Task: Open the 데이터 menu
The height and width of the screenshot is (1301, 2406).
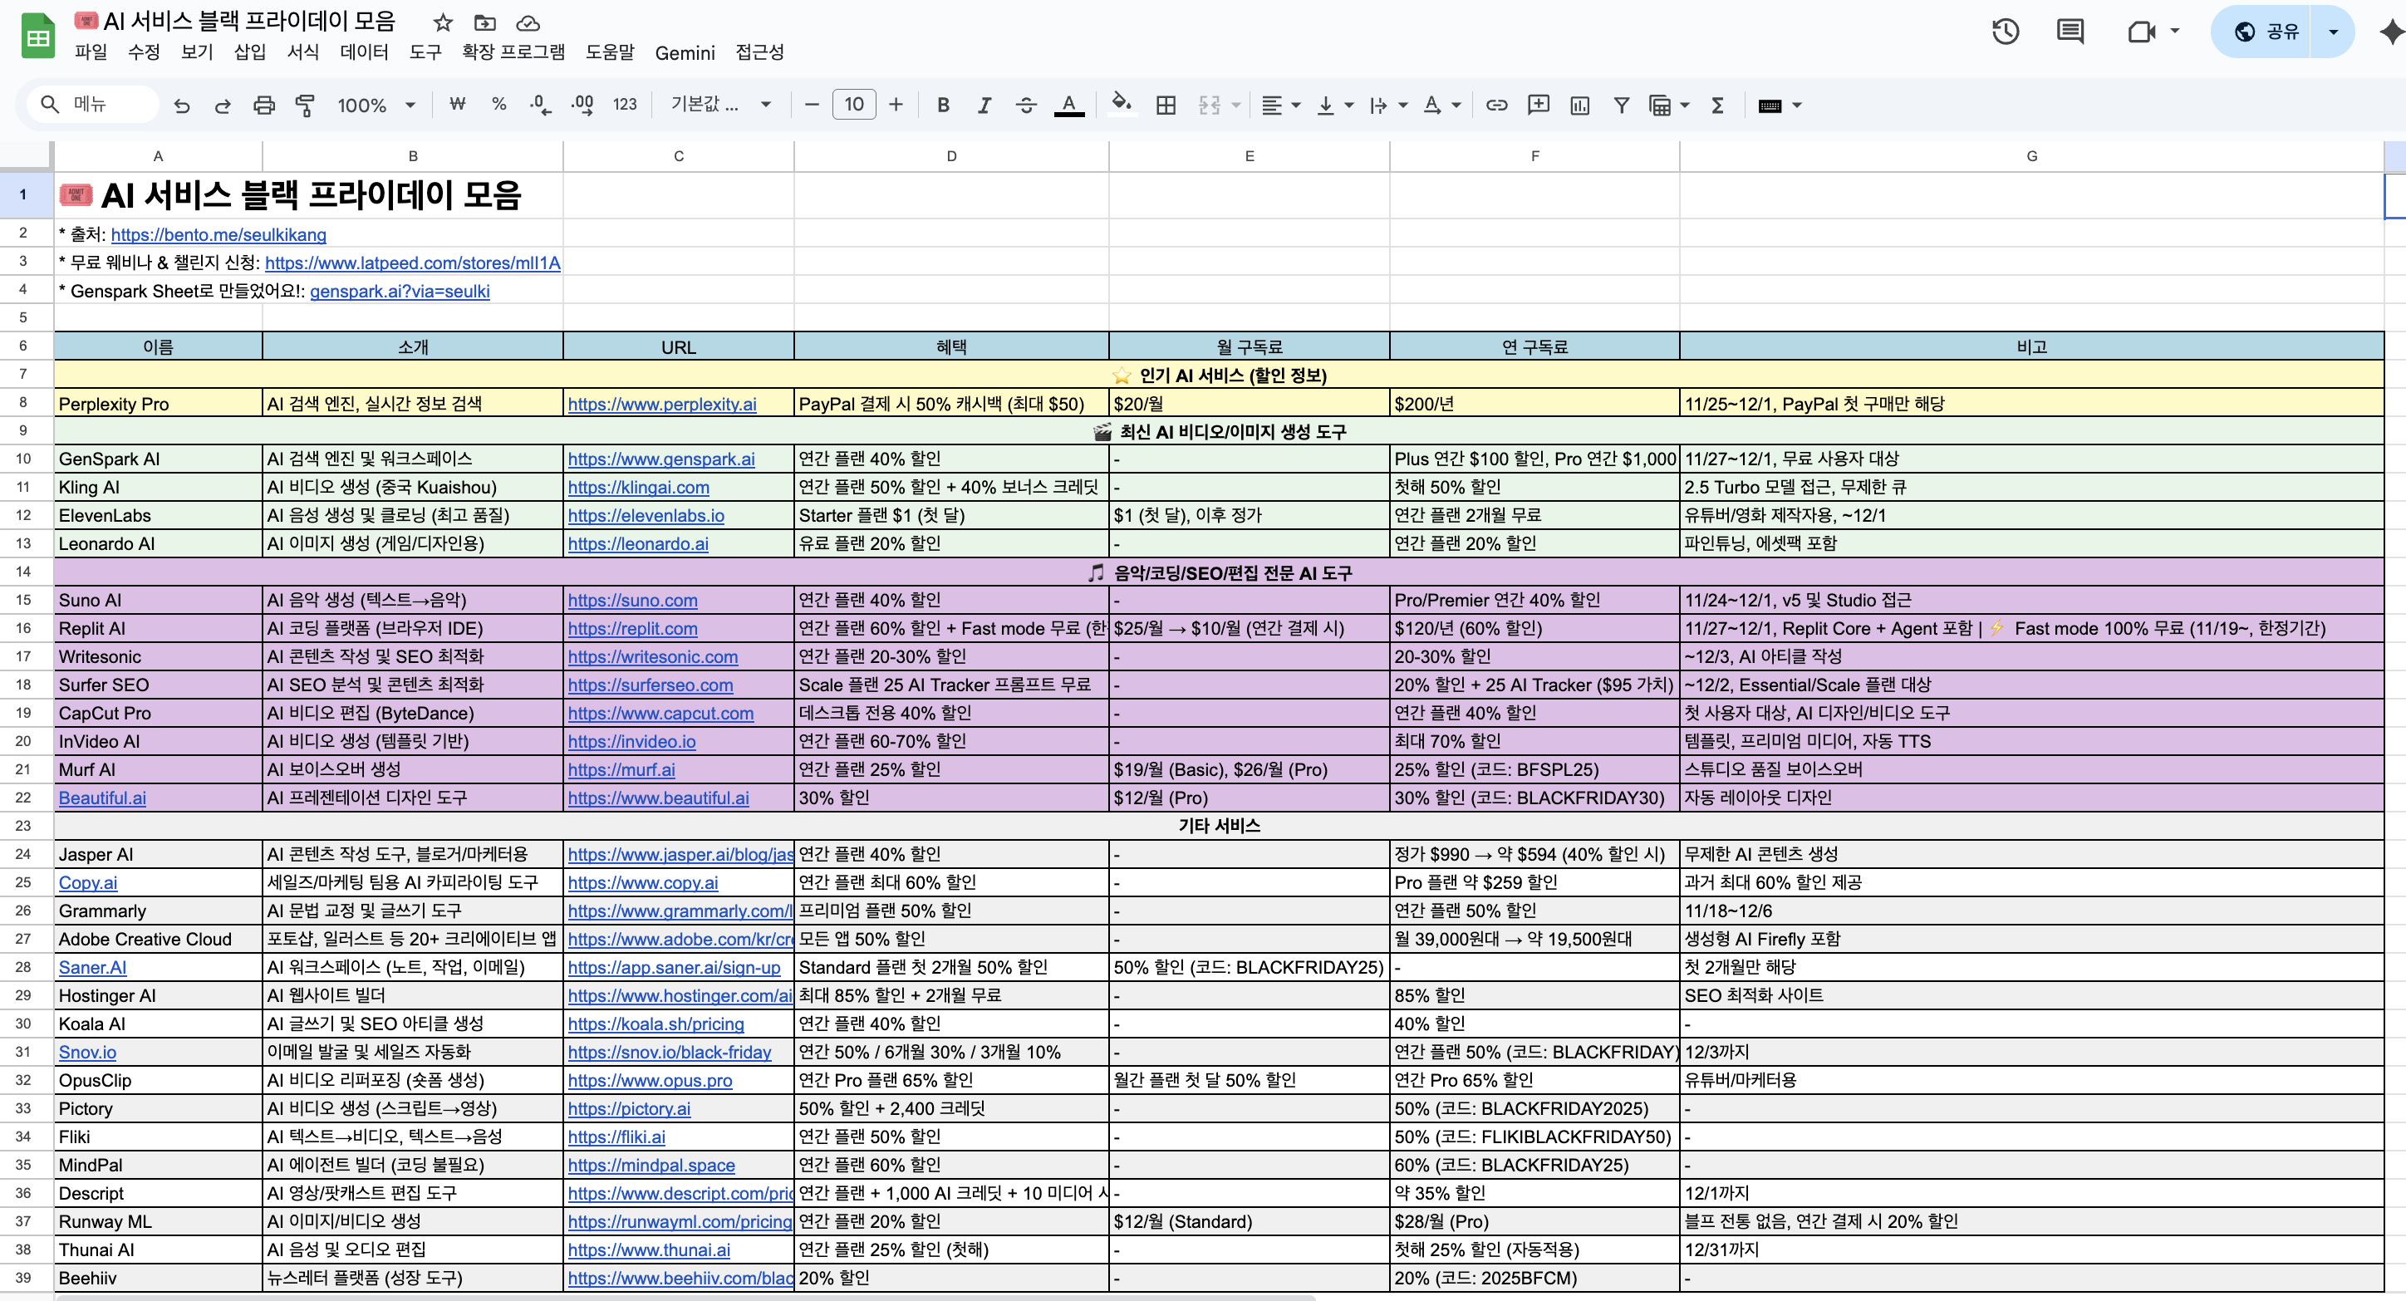Action: click(363, 52)
